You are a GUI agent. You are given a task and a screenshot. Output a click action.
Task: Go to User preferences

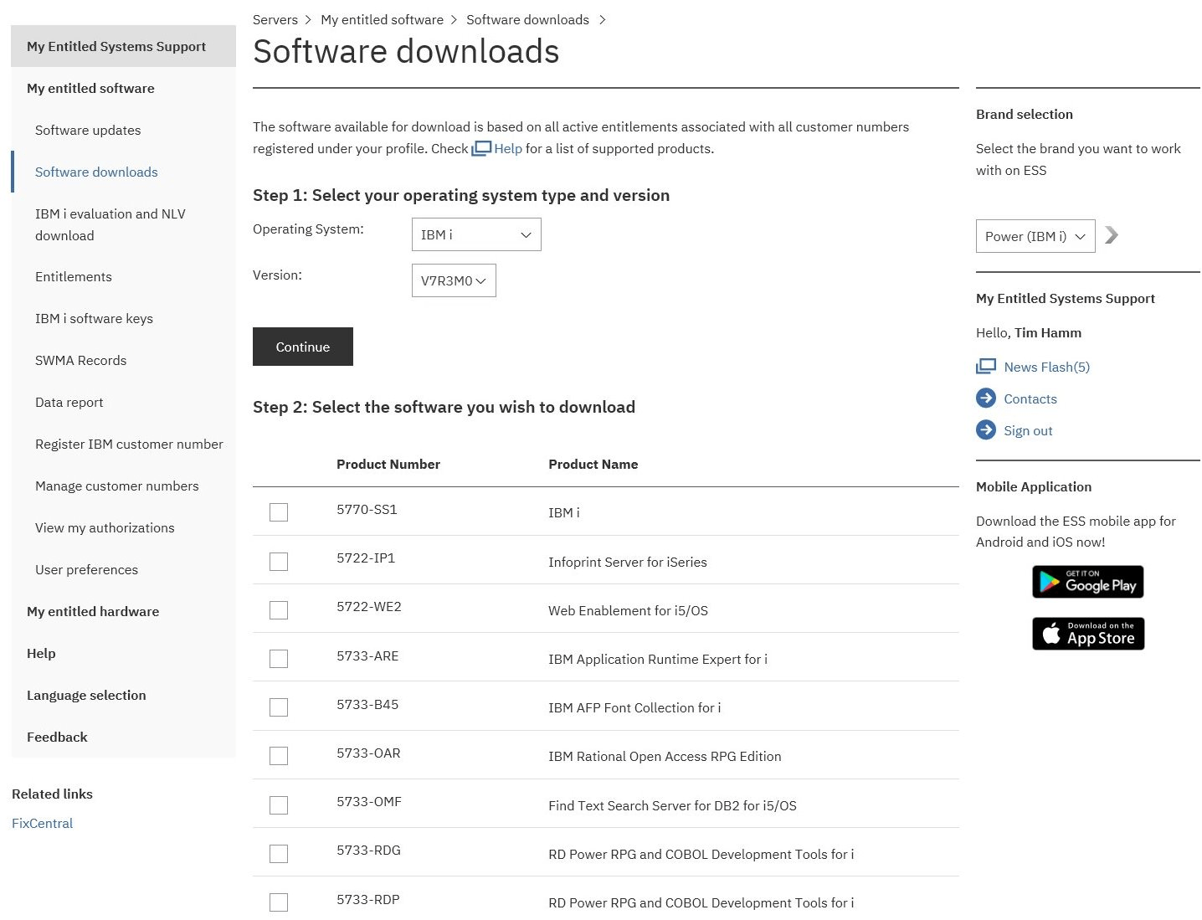pyautogui.click(x=86, y=569)
